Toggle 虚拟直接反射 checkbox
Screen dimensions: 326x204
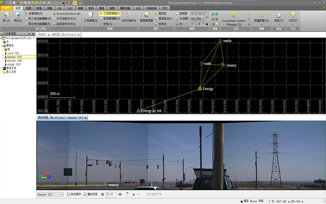[x=144, y=194]
